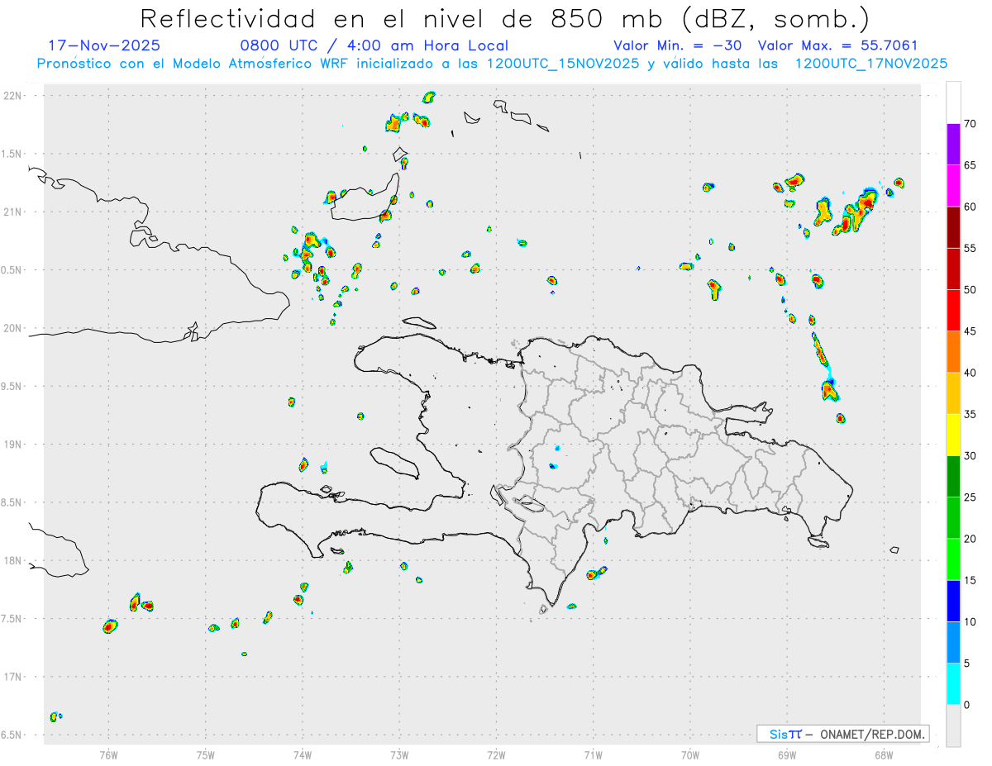This screenshot has width=992, height=766.
Task: Click the '20N' latitude axis label
Action: (x=14, y=328)
